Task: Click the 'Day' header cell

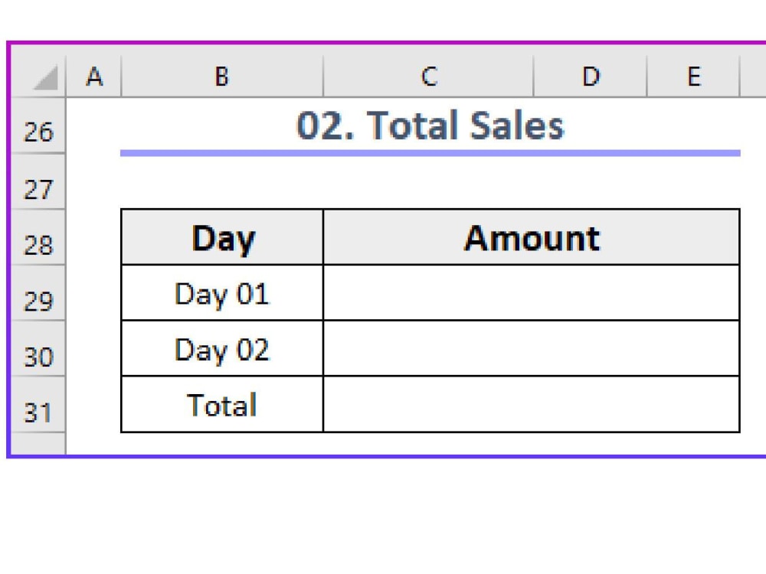Action: (222, 237)
